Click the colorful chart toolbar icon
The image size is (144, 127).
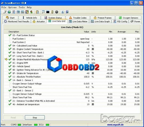point(27,12)
